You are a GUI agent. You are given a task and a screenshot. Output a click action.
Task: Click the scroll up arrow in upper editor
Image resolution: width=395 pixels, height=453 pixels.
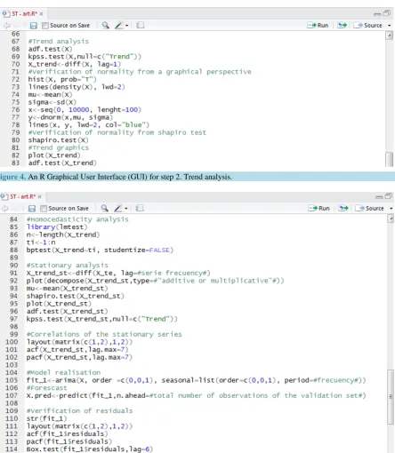389,36
